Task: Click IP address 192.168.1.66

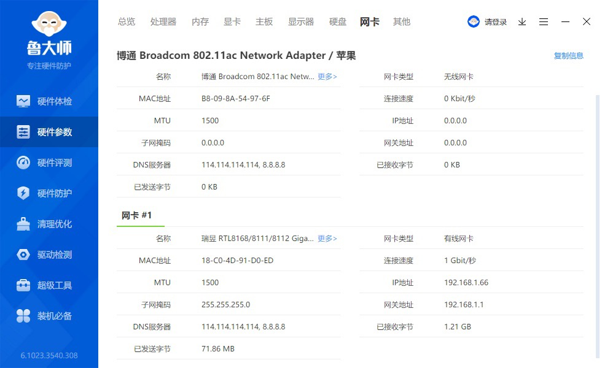Action: click(466, 283)
